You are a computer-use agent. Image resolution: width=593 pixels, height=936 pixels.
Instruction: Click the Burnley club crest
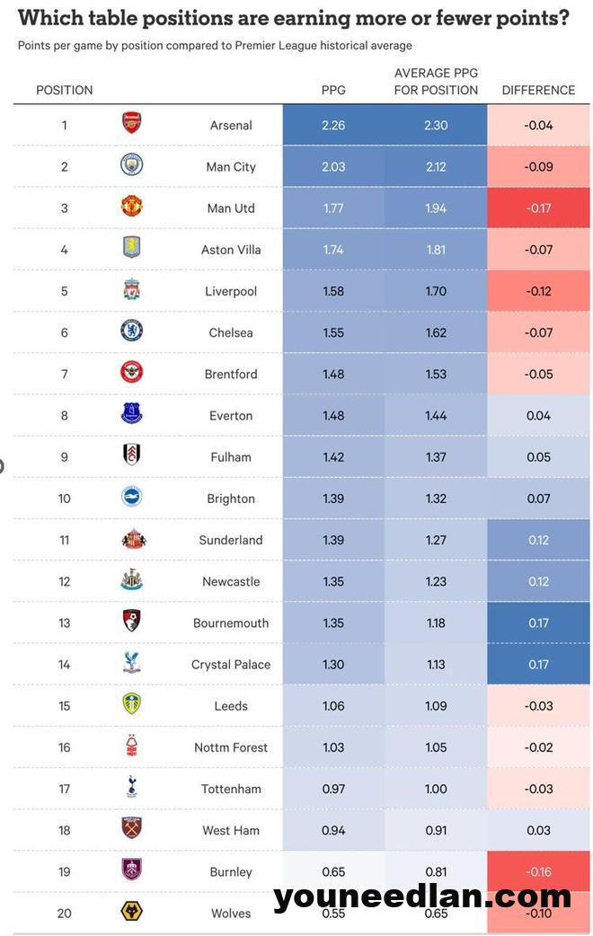(132, 870)
